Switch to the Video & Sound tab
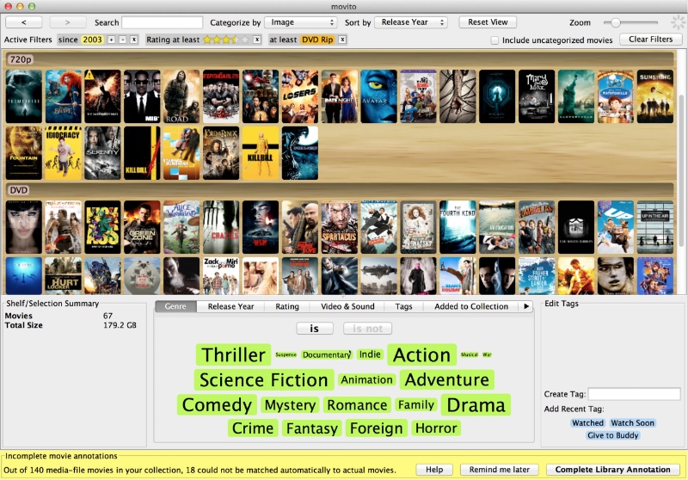 (347, 306)
